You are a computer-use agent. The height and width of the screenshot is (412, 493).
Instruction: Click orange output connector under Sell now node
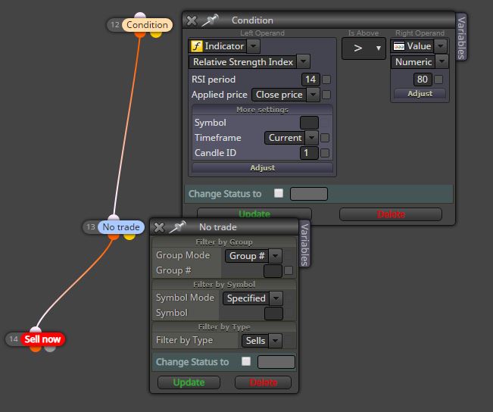(36, 348)
